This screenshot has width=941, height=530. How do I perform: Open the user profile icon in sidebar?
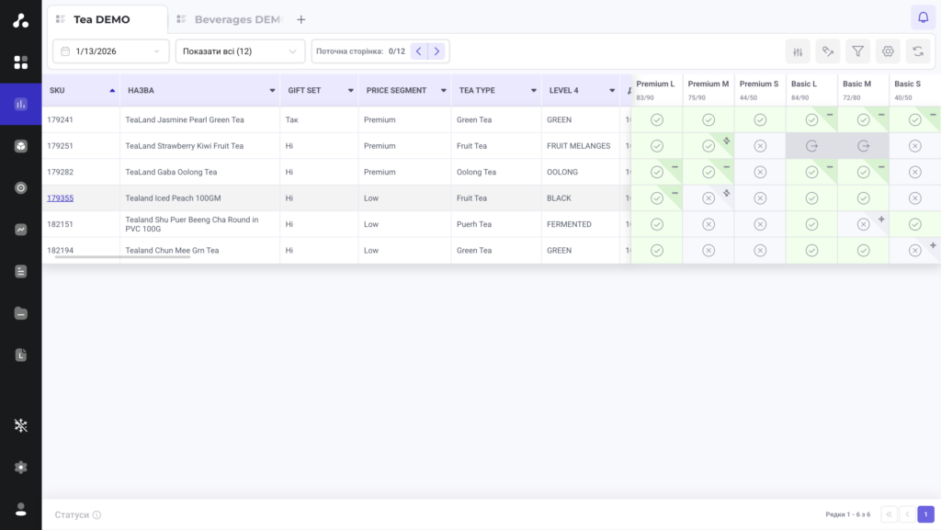coord(21,509)
